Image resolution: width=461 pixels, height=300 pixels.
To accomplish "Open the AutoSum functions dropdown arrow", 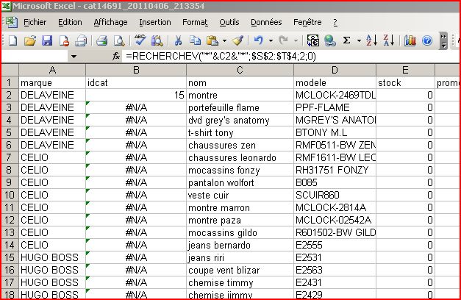I will coord(359,40).
